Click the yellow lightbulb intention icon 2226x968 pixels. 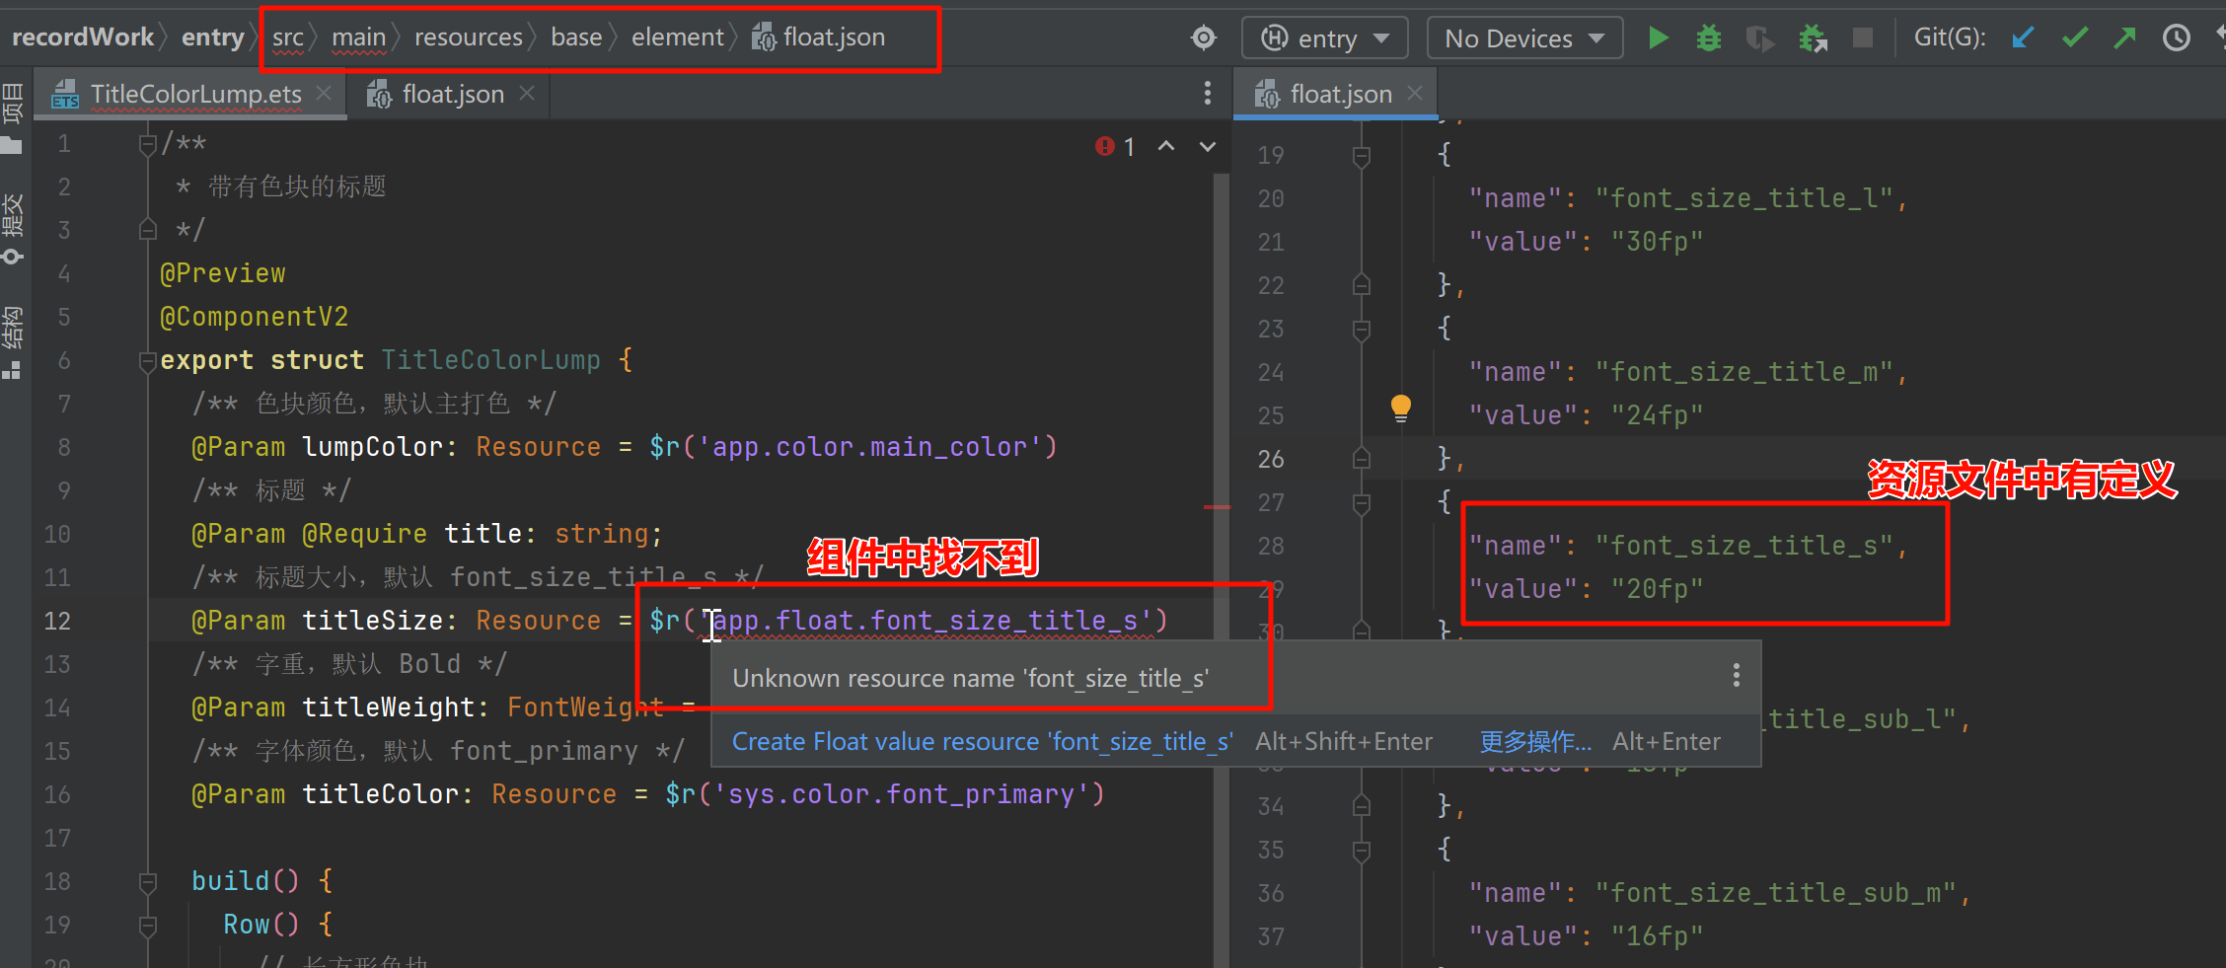(x=1400, y=407)
